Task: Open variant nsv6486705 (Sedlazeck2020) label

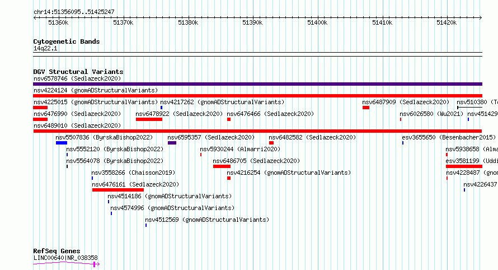Action: [256, 161]
